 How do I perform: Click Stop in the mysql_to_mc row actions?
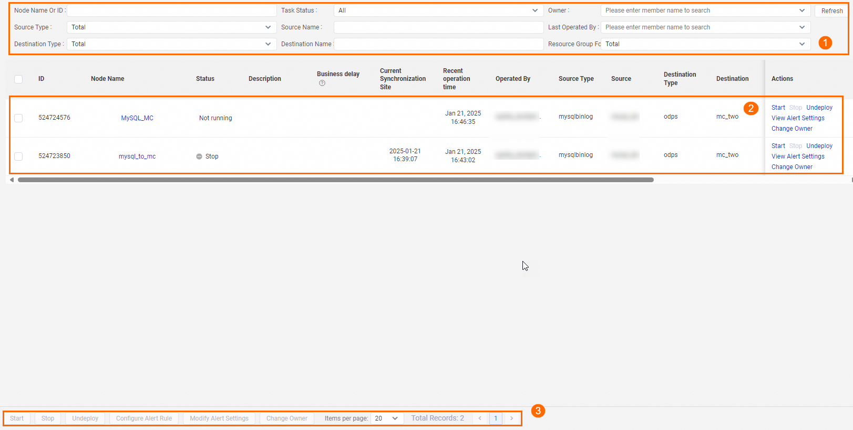tap(796, 146)
